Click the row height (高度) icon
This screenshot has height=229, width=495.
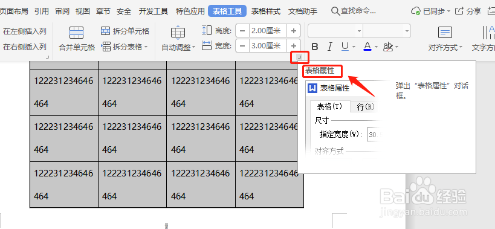(x=207, y=31)
